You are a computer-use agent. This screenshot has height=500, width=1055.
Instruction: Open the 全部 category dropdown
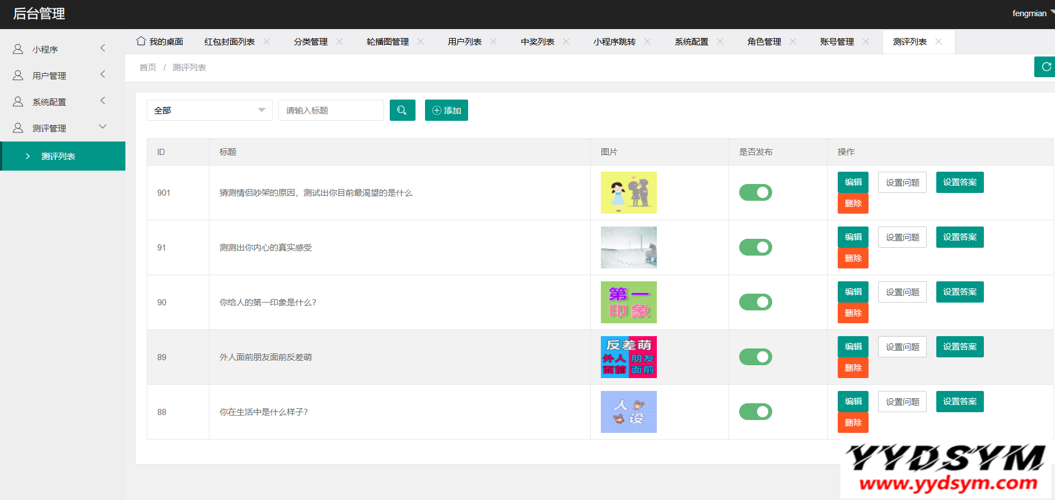209,110
